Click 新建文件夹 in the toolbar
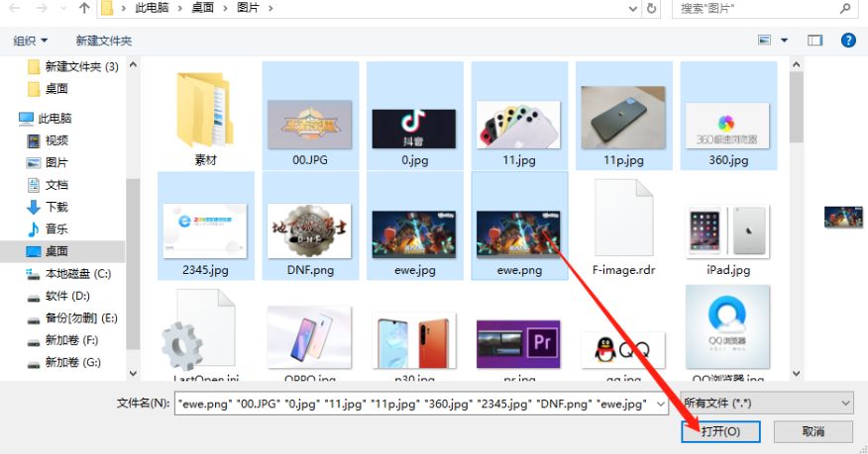 click(103, 41)
